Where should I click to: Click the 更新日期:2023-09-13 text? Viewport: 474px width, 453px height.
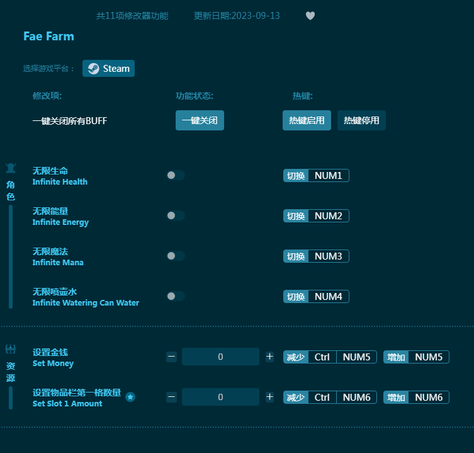[x=237, y=16]
